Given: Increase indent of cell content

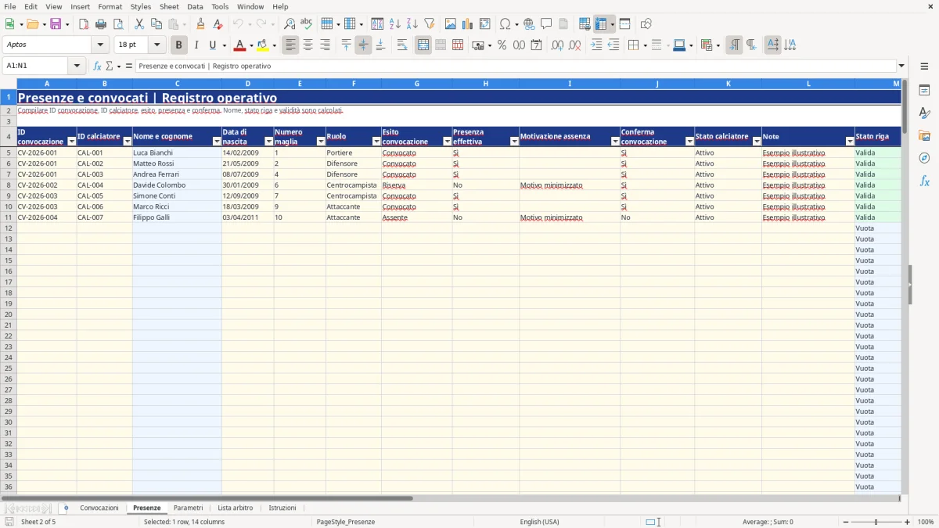Looking at the screenshot, I should click(x=596, y=45).
